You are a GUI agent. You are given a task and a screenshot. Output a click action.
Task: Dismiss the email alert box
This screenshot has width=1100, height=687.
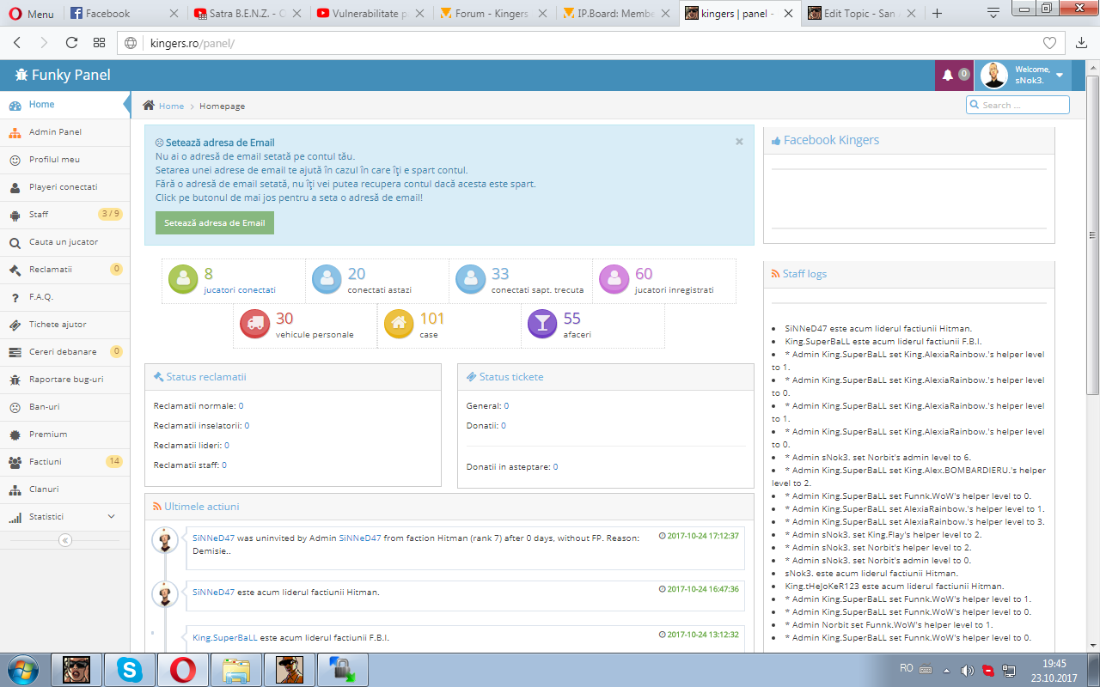point(739,142)
